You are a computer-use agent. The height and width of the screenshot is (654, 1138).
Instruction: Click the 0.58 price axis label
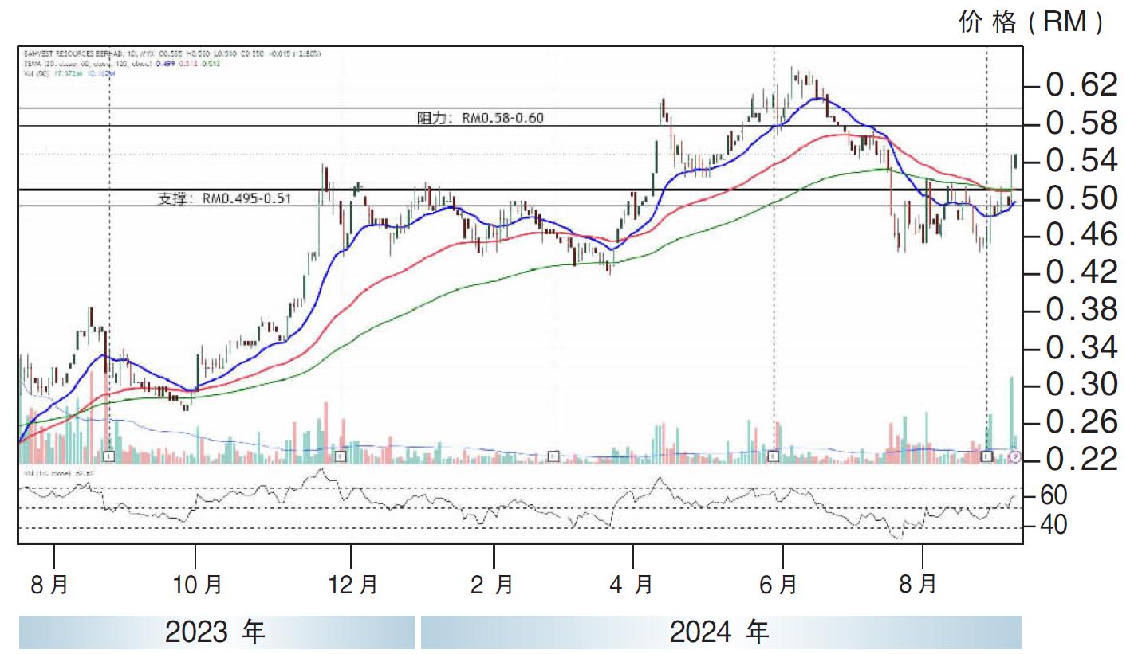tap(1081, 123)
